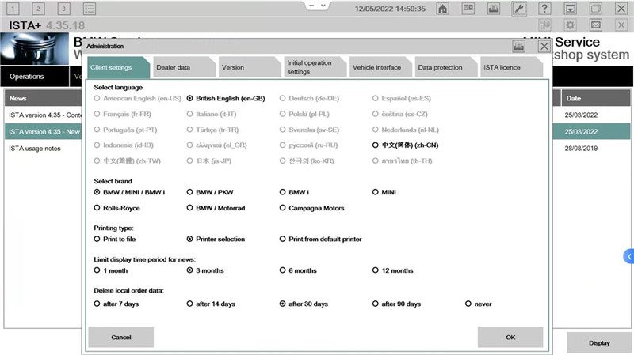Click the numbered '3' icon in the top bar

click(x=63, y=8)
